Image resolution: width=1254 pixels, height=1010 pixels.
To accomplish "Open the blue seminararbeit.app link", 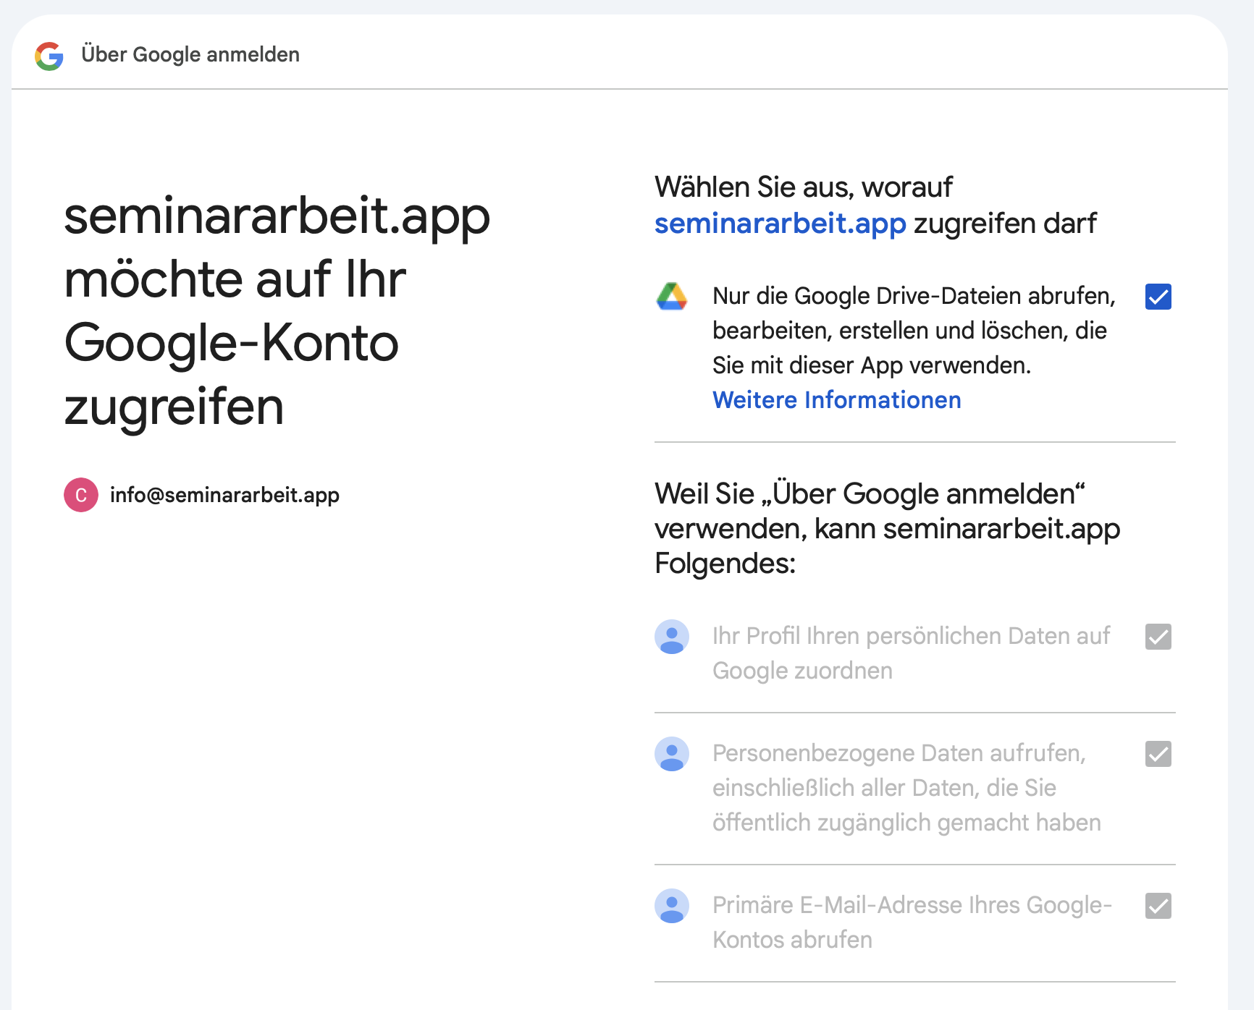I will coord(780,224).
